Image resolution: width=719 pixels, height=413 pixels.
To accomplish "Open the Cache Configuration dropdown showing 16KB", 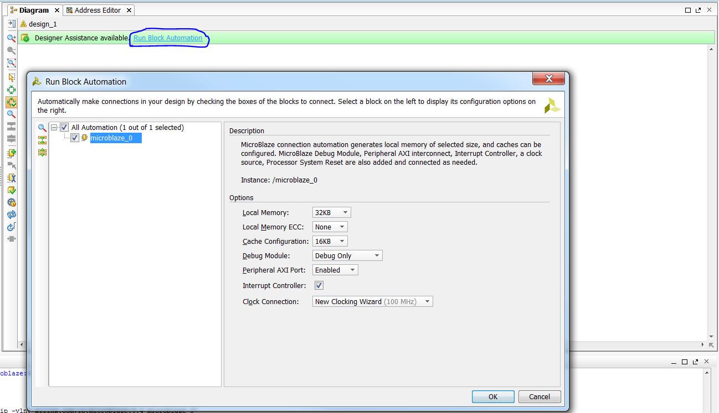I will 330,241.
